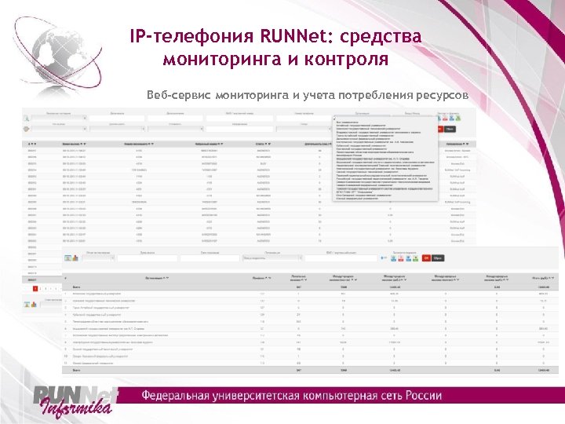Sort report by 'Итого (руб.)' column header

click(x=543, y=278)
